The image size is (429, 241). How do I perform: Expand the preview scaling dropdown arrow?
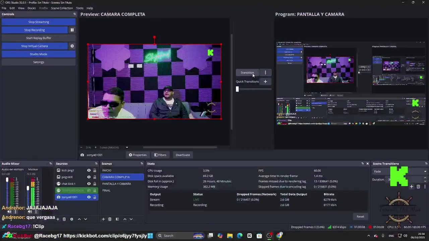(x=127, y=147)
